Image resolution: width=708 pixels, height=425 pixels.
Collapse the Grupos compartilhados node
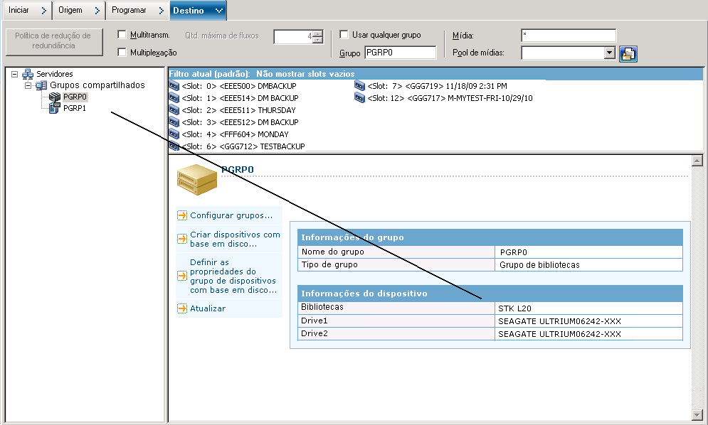pos(28,85)
